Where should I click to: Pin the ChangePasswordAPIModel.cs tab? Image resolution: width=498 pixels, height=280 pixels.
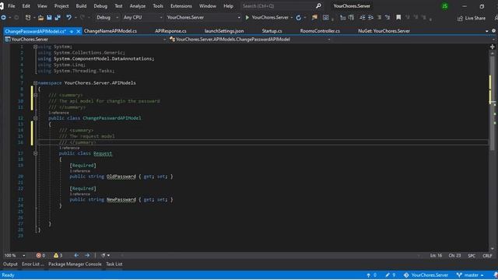72,31
